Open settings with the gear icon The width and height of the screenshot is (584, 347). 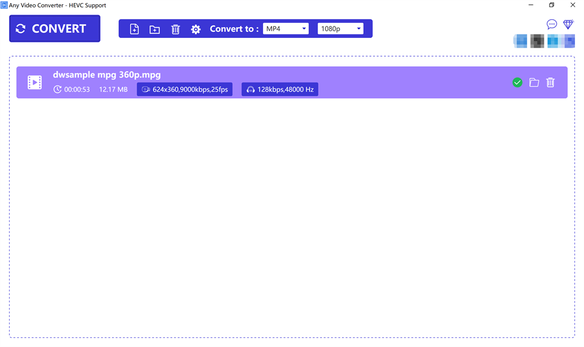click(196, 30)
